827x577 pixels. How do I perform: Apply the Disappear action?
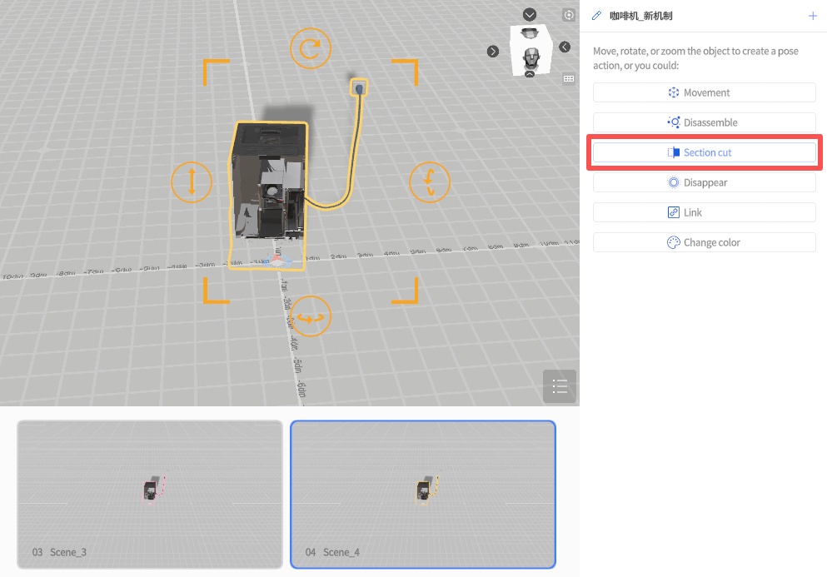click(704, 182)
